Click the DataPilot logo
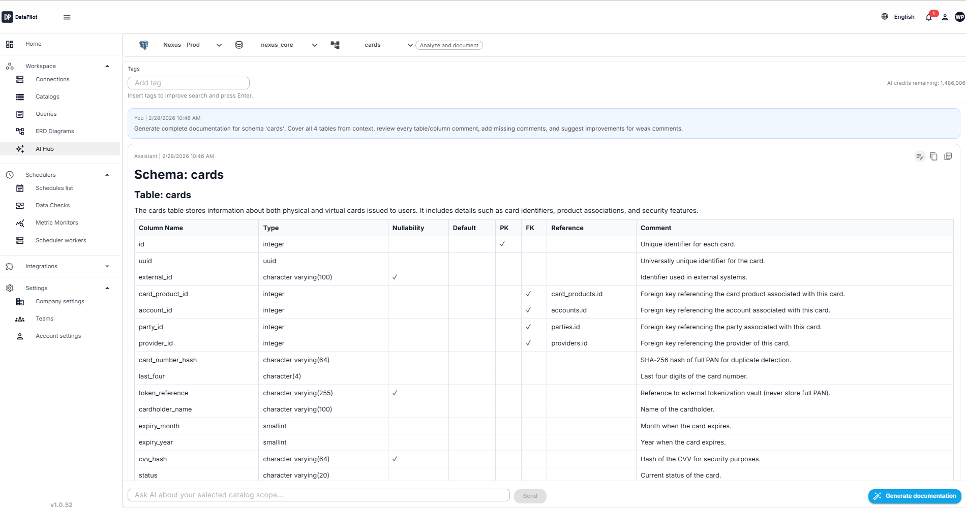This screenshot has height=508, width=966. click(x=21, y=17)
